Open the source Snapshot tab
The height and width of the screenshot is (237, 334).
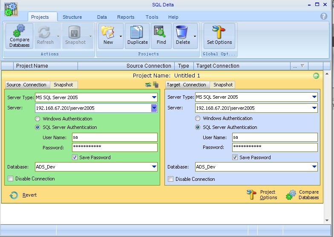63,85
